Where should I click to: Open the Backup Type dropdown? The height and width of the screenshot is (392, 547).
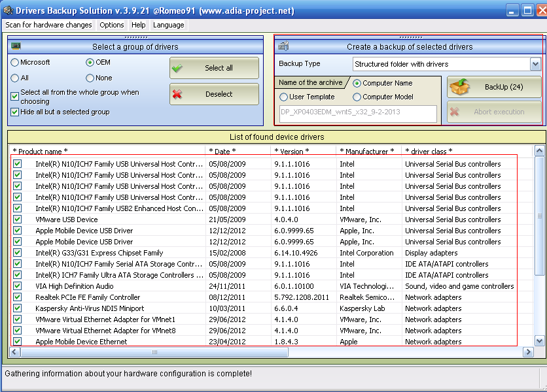pyautogui.click(x=535, y=64)
